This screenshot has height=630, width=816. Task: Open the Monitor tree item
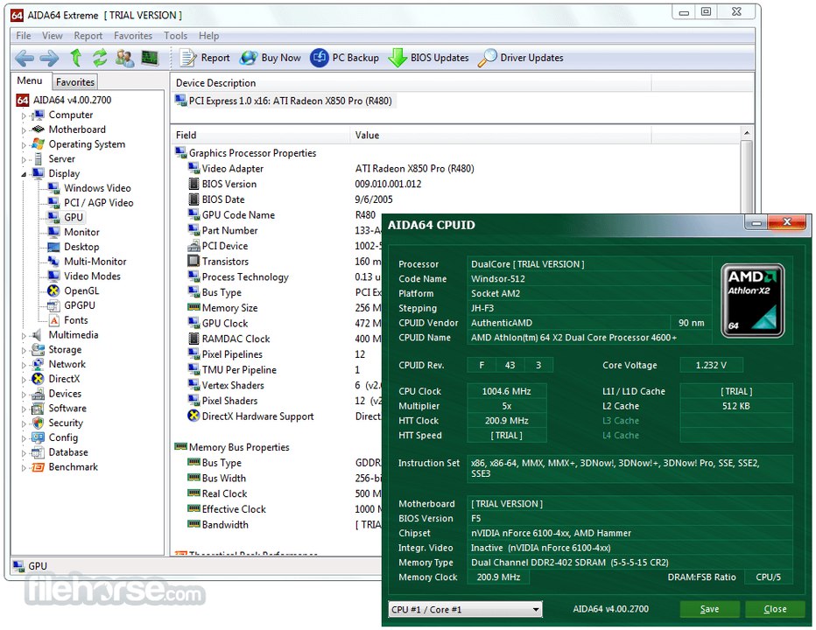pyautogui.click(x=81, y=232)
